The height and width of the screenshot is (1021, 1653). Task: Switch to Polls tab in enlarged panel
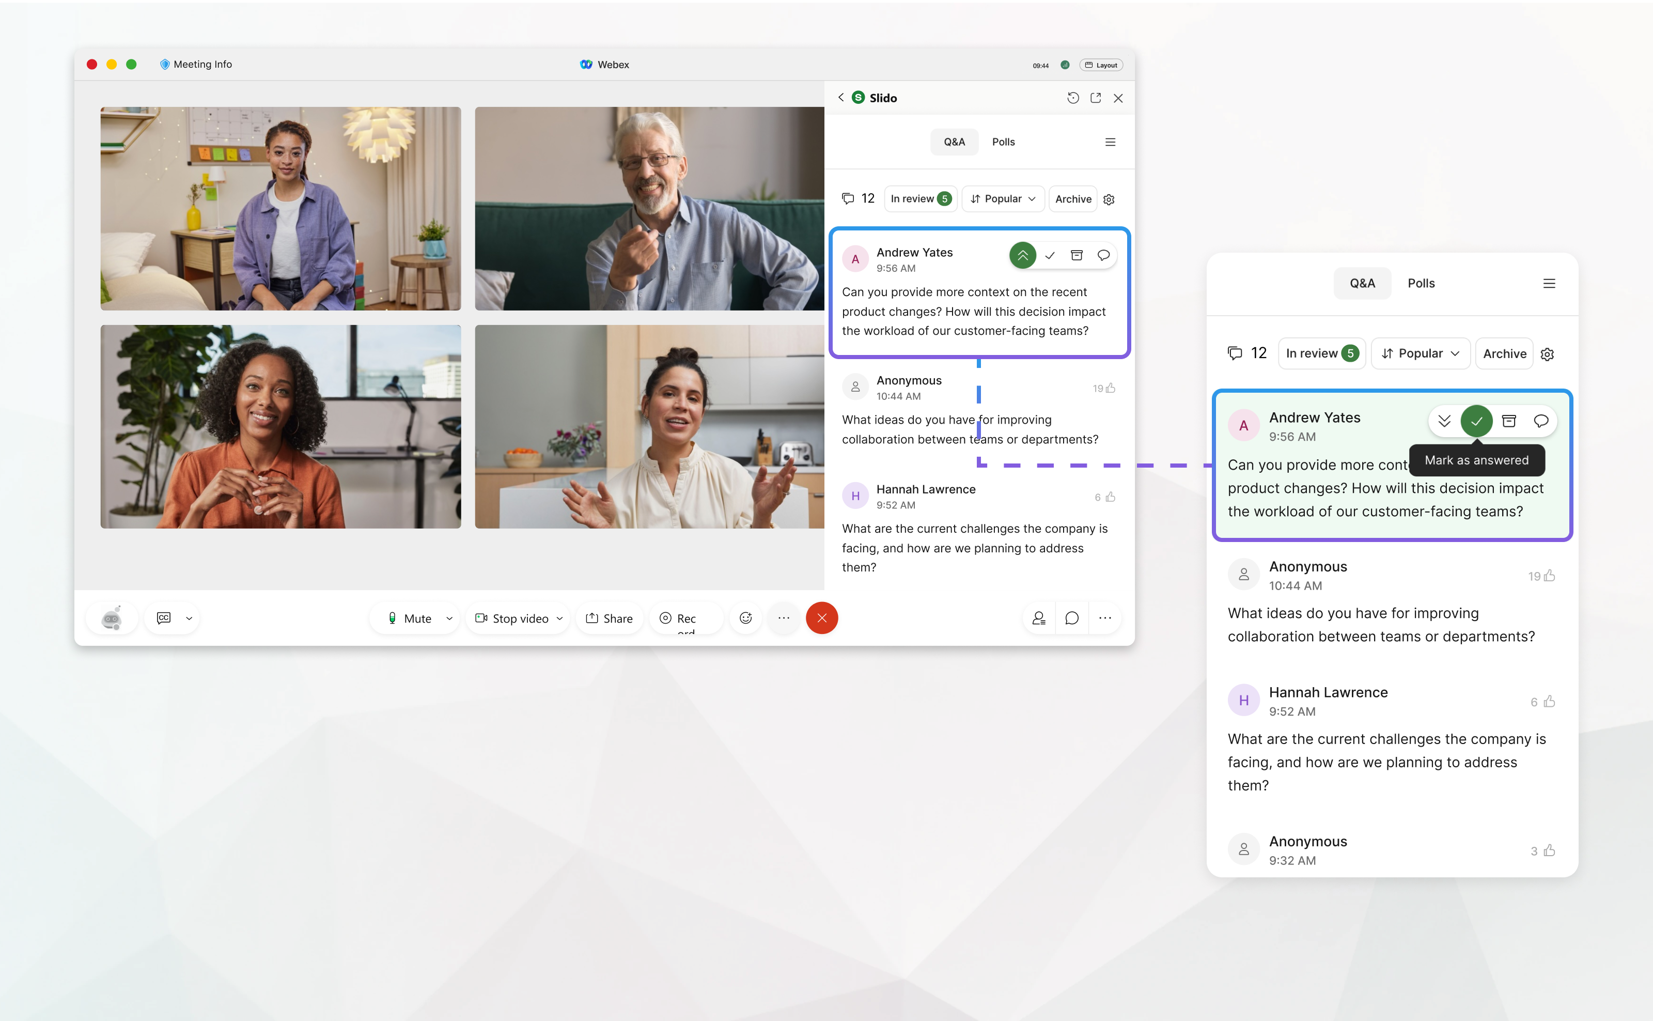[x=1421, y=284]
